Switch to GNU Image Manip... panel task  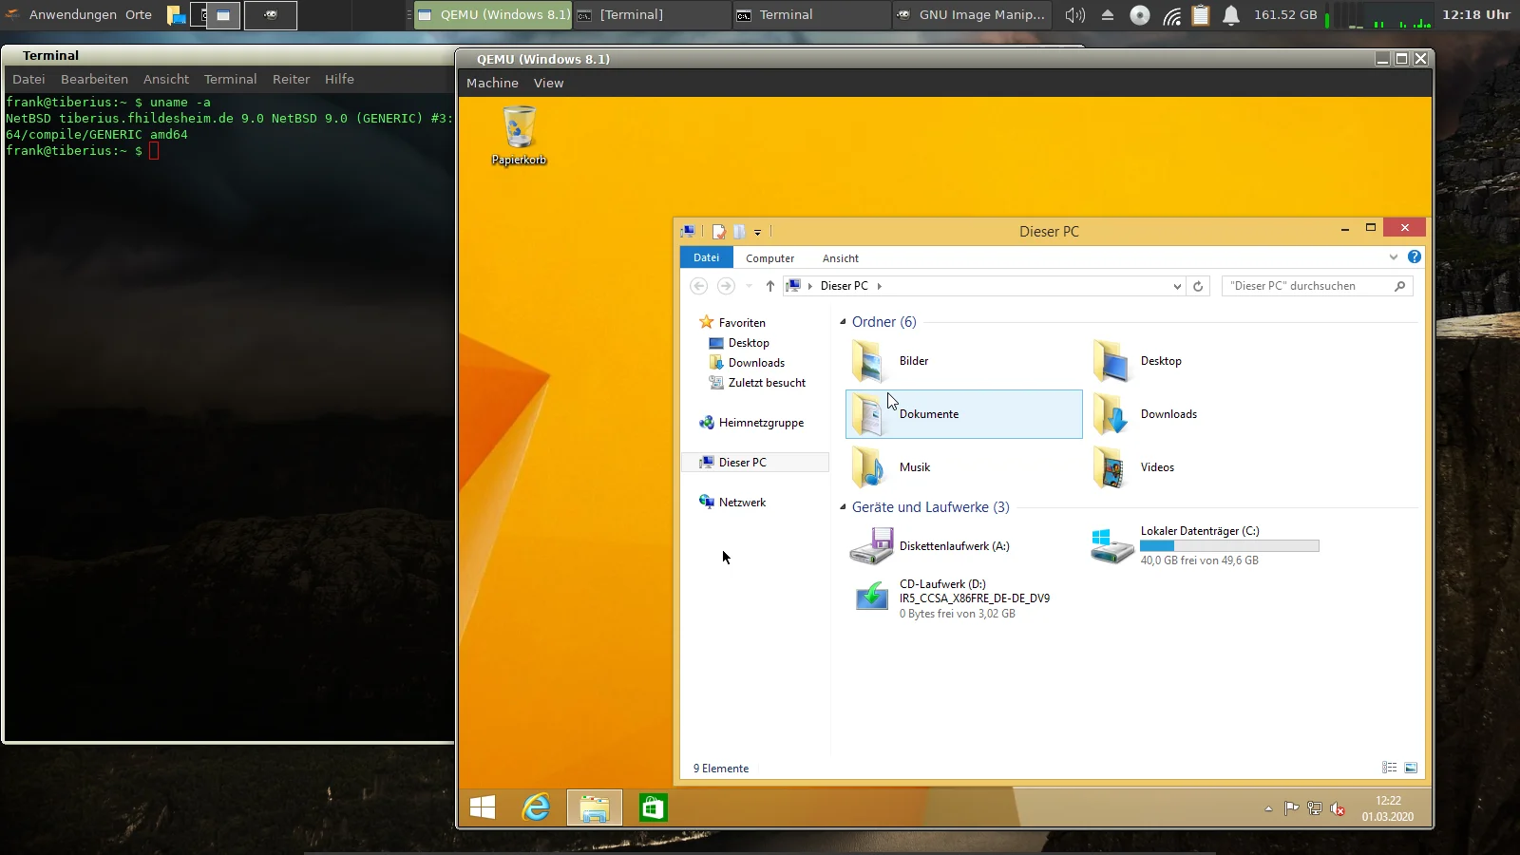tap(971, 14)
